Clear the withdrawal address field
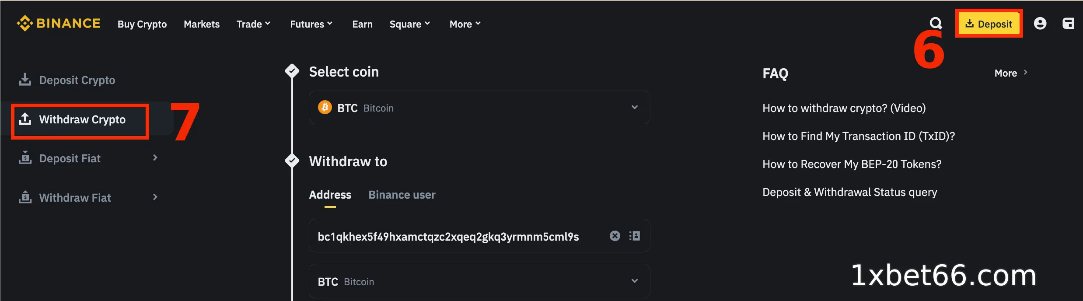This screenshot has width=1083, height=301. [x=615, y=236]
